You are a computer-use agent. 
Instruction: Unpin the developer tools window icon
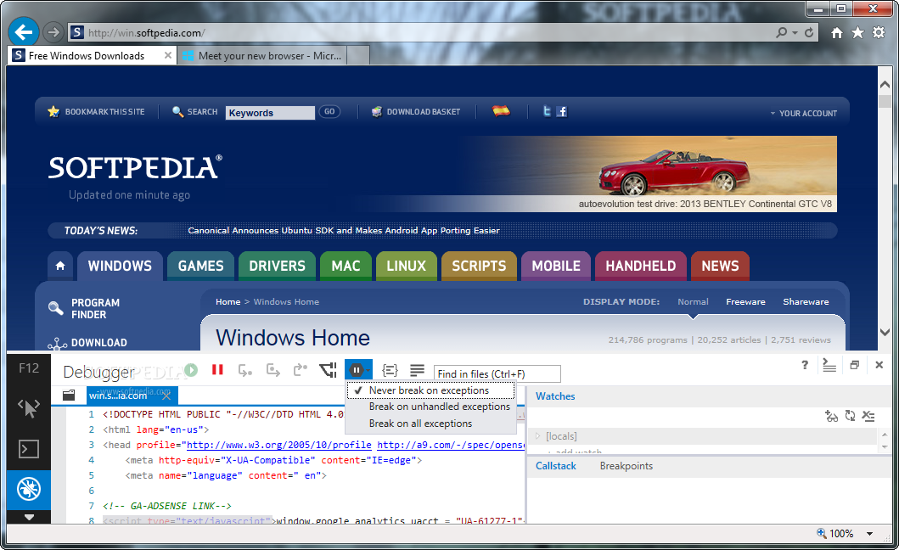point(854,365)
